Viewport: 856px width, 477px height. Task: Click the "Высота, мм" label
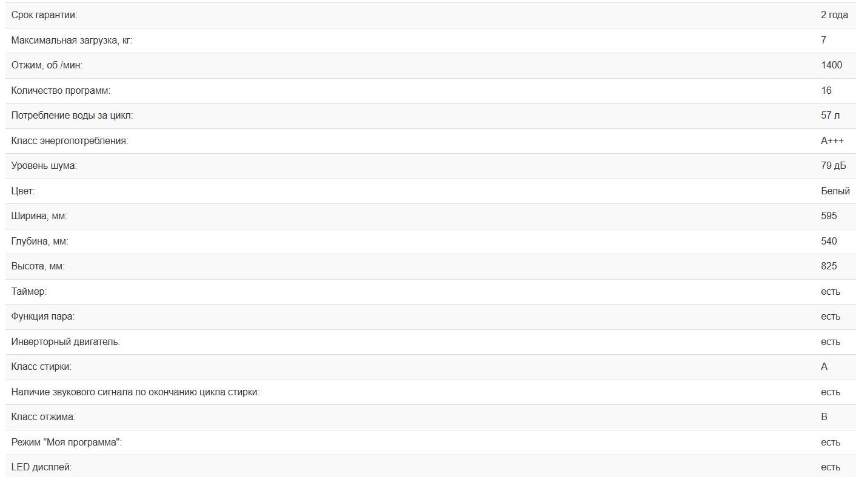click(x=38, y=266)
